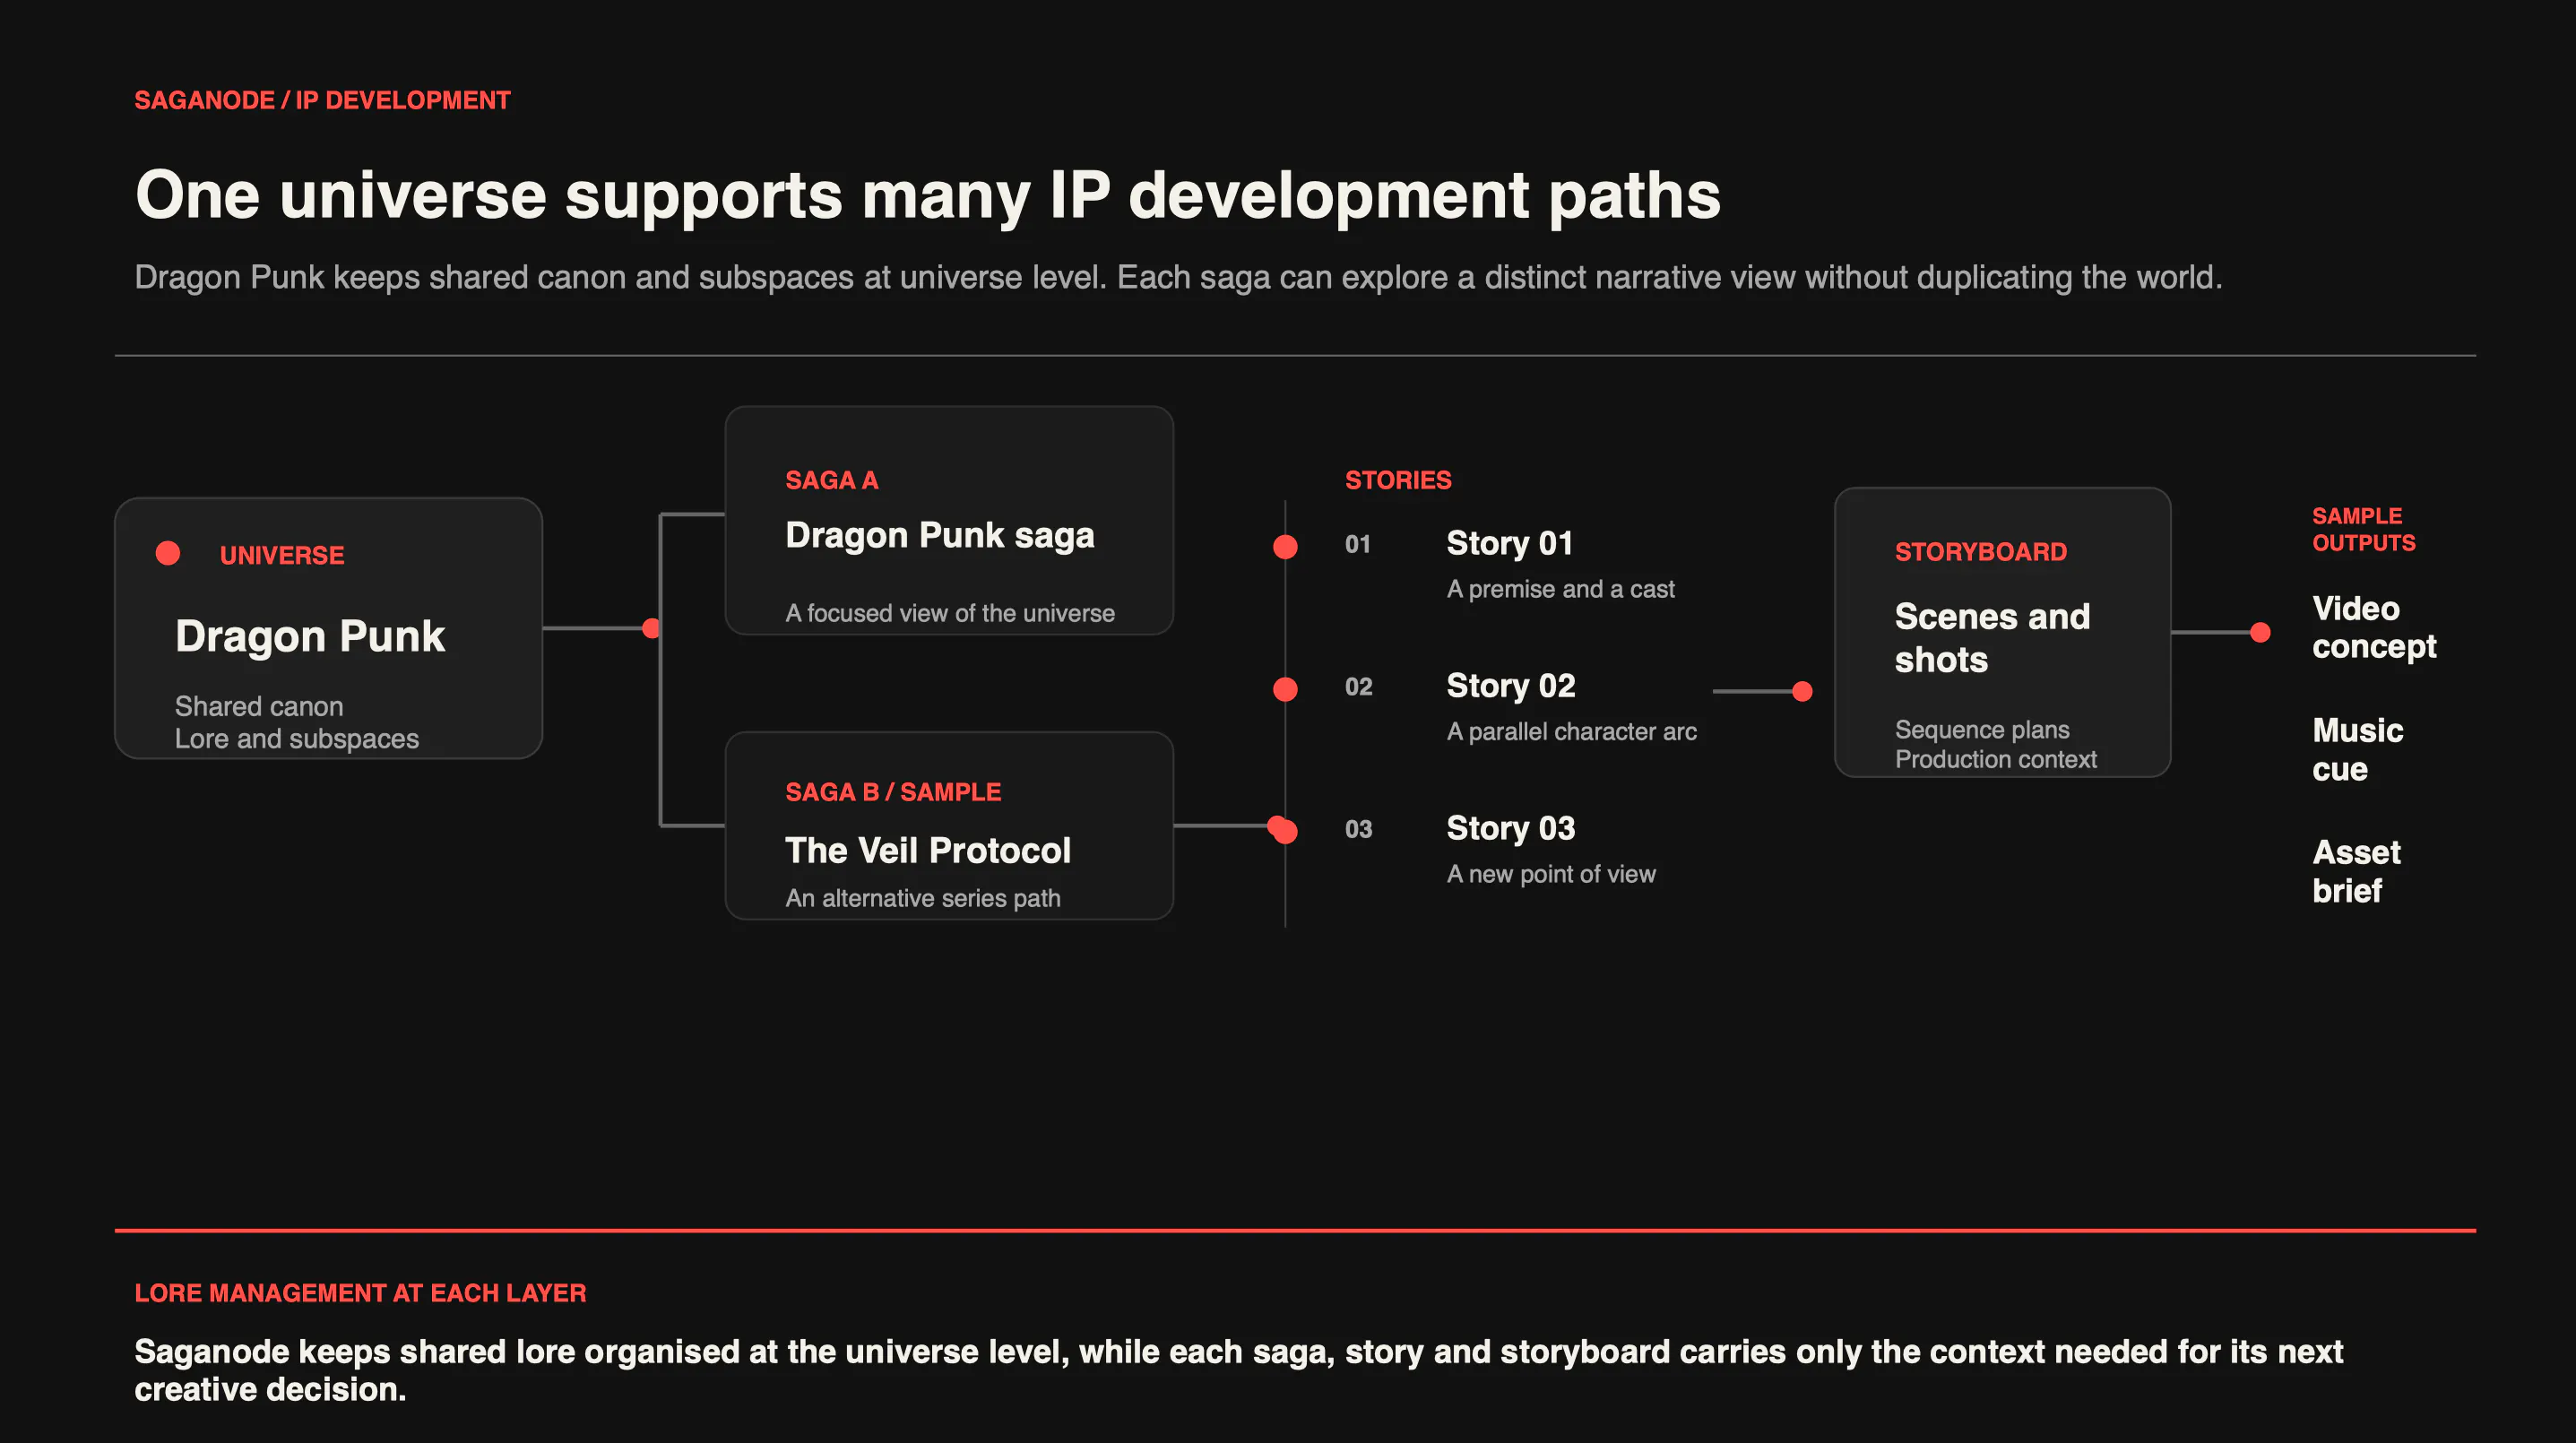The image size is (2576, 1443).
Task: Click 'LORE MANAGEMENT AT EACH LAYER' heading
Action: [360, 1293]
